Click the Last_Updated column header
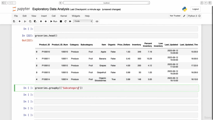This screenshot has height=120, width=213. [x=171, y=45]
